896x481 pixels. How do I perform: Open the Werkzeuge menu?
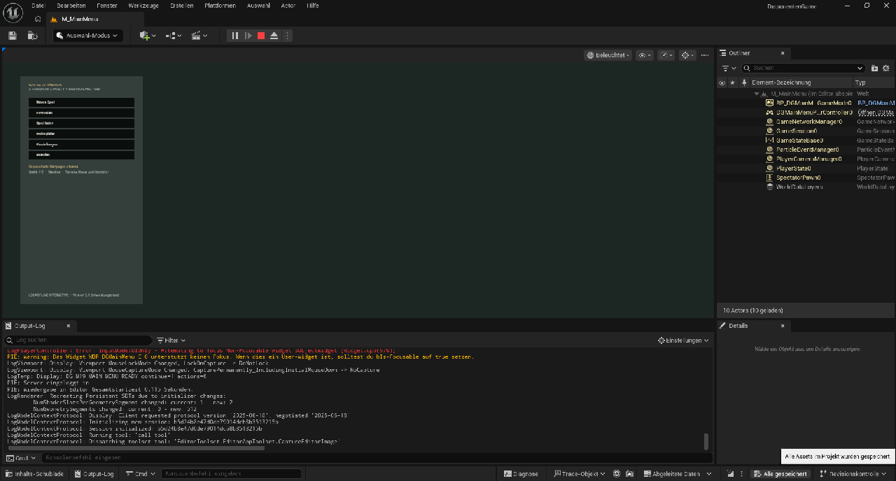coord(143,6)
